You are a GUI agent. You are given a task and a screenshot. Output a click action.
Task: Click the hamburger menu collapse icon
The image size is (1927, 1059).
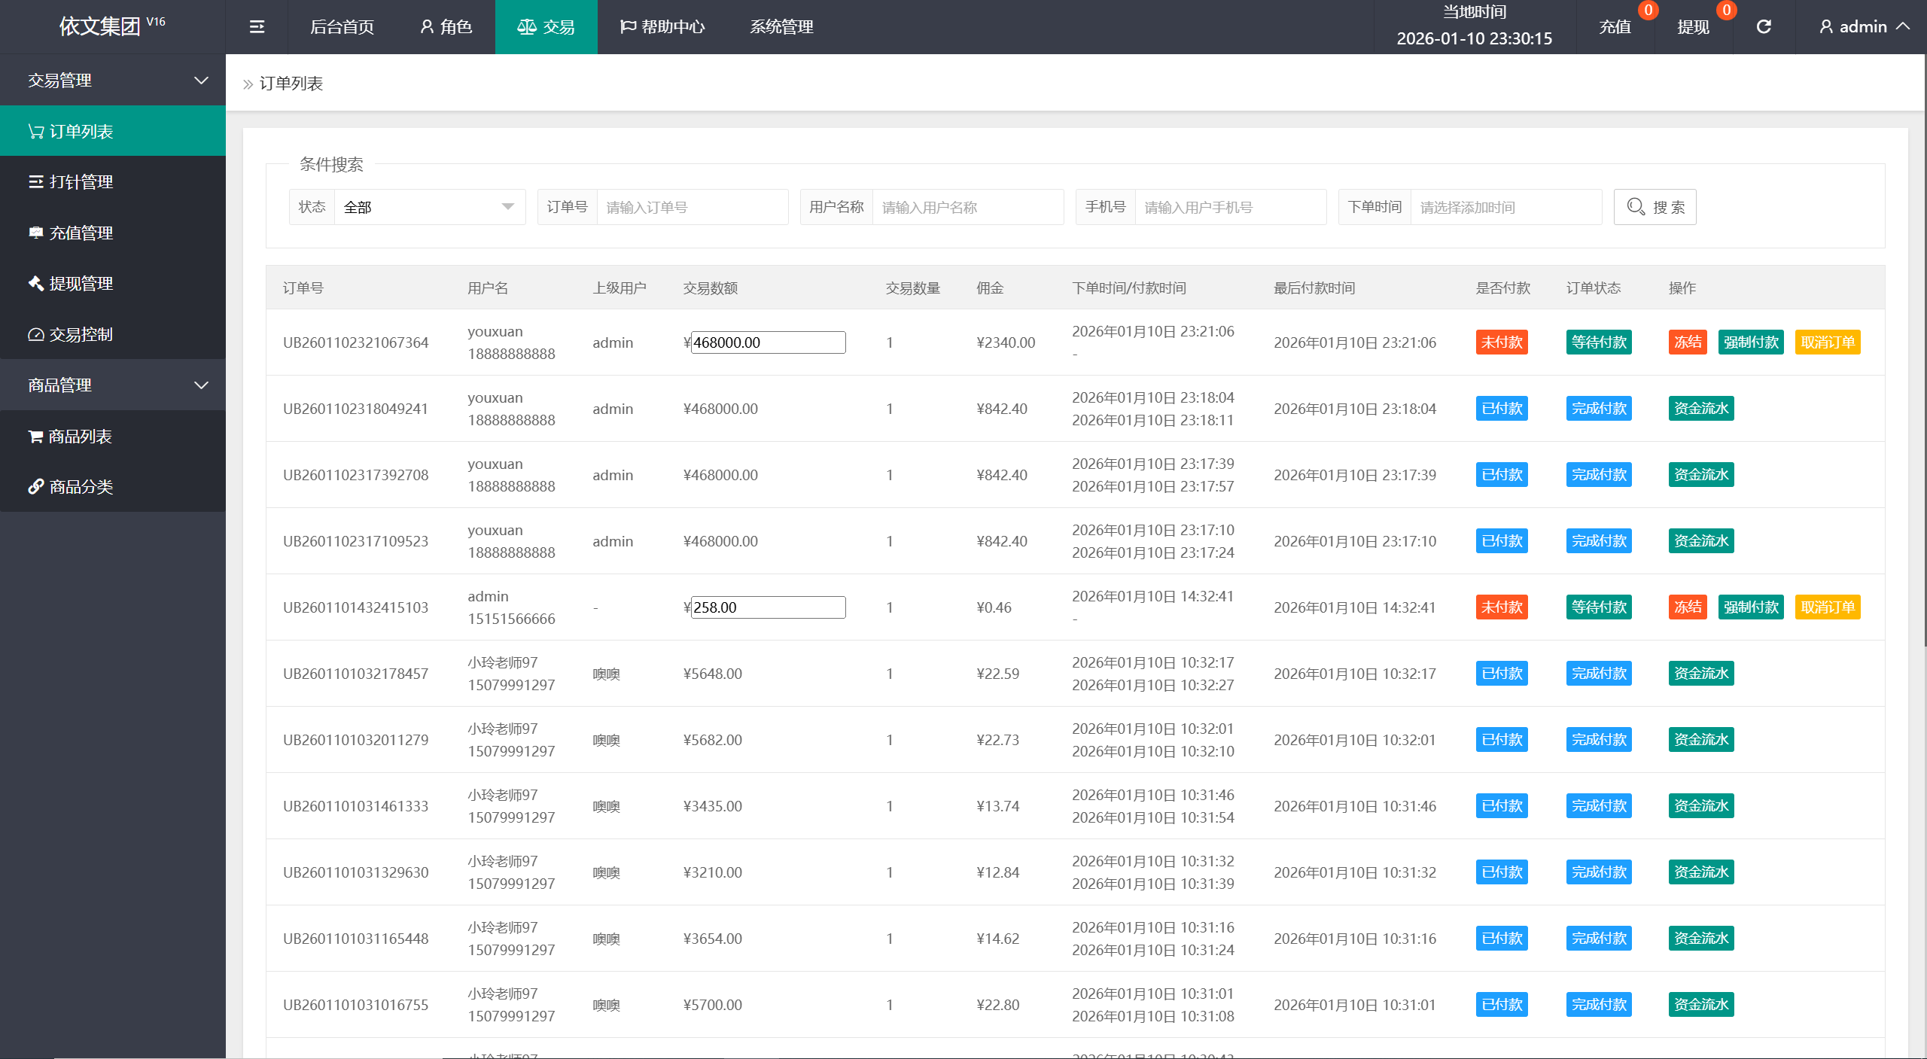click(x=257, y=27)
